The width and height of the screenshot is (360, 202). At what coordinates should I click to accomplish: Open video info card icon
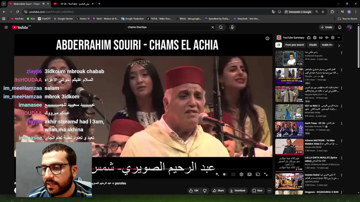267,38
